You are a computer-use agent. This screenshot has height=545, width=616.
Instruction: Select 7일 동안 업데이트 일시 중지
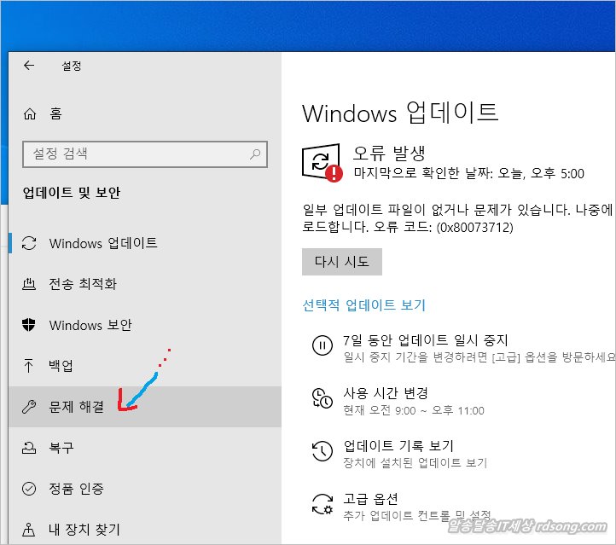pyautogui.click(x=426, y=340)
